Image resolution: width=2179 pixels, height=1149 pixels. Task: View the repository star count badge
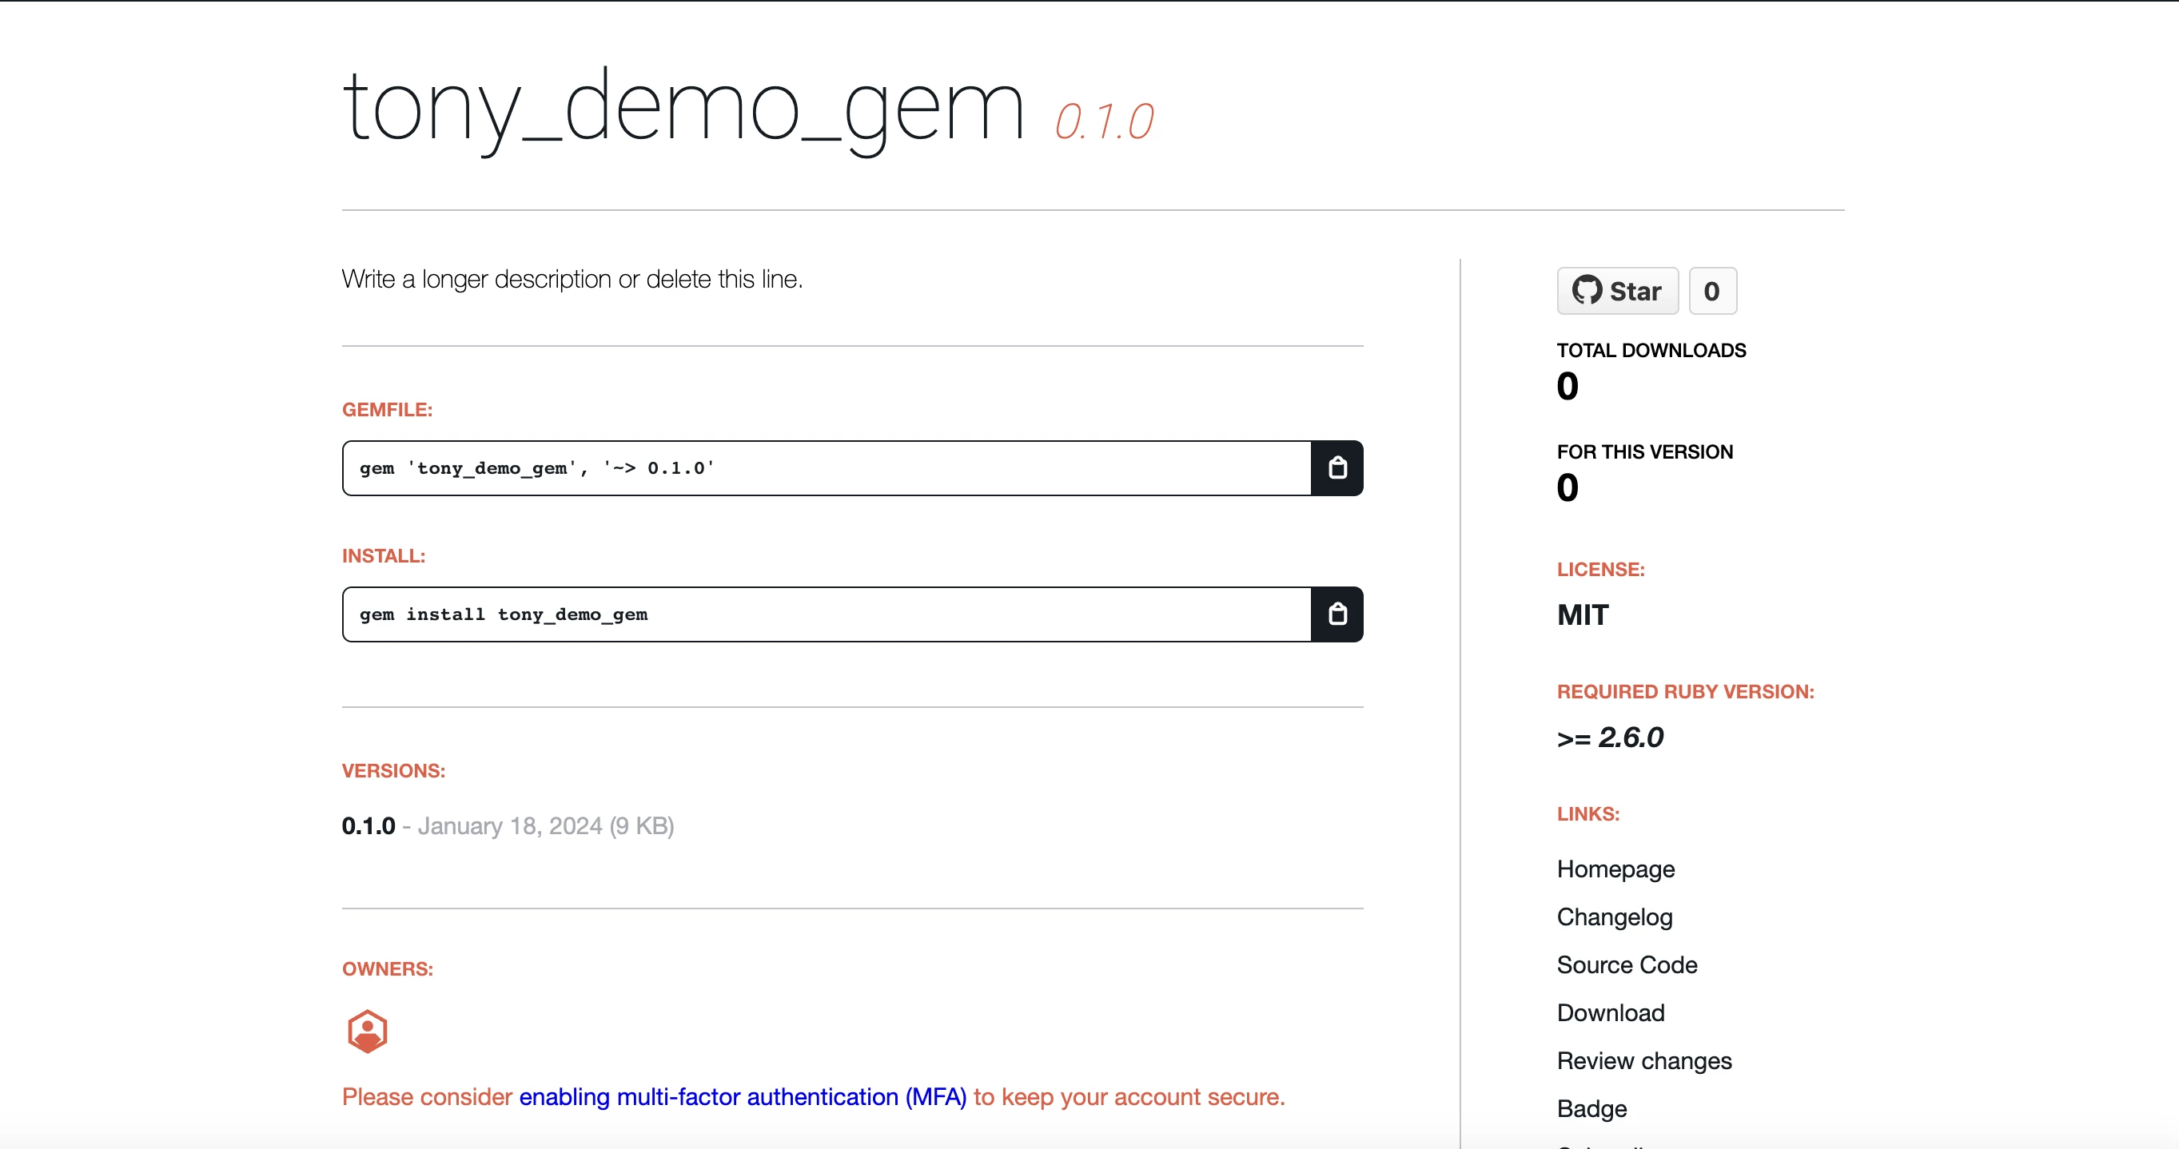pyautogui.click(x=1712, y=290)
